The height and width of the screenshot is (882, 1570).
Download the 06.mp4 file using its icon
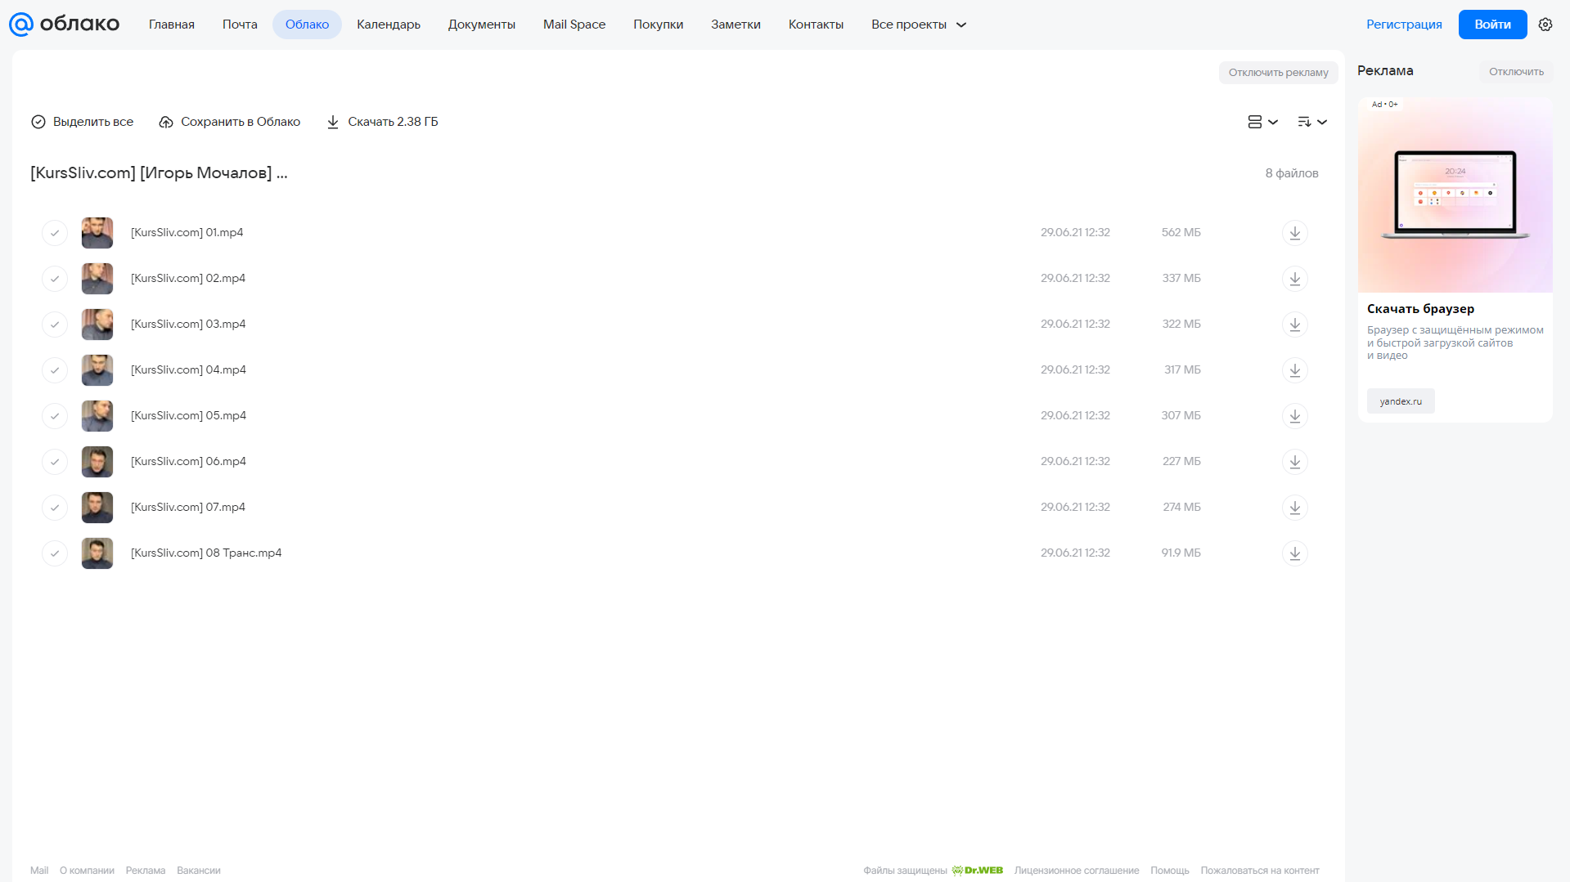click(1294, 462)
